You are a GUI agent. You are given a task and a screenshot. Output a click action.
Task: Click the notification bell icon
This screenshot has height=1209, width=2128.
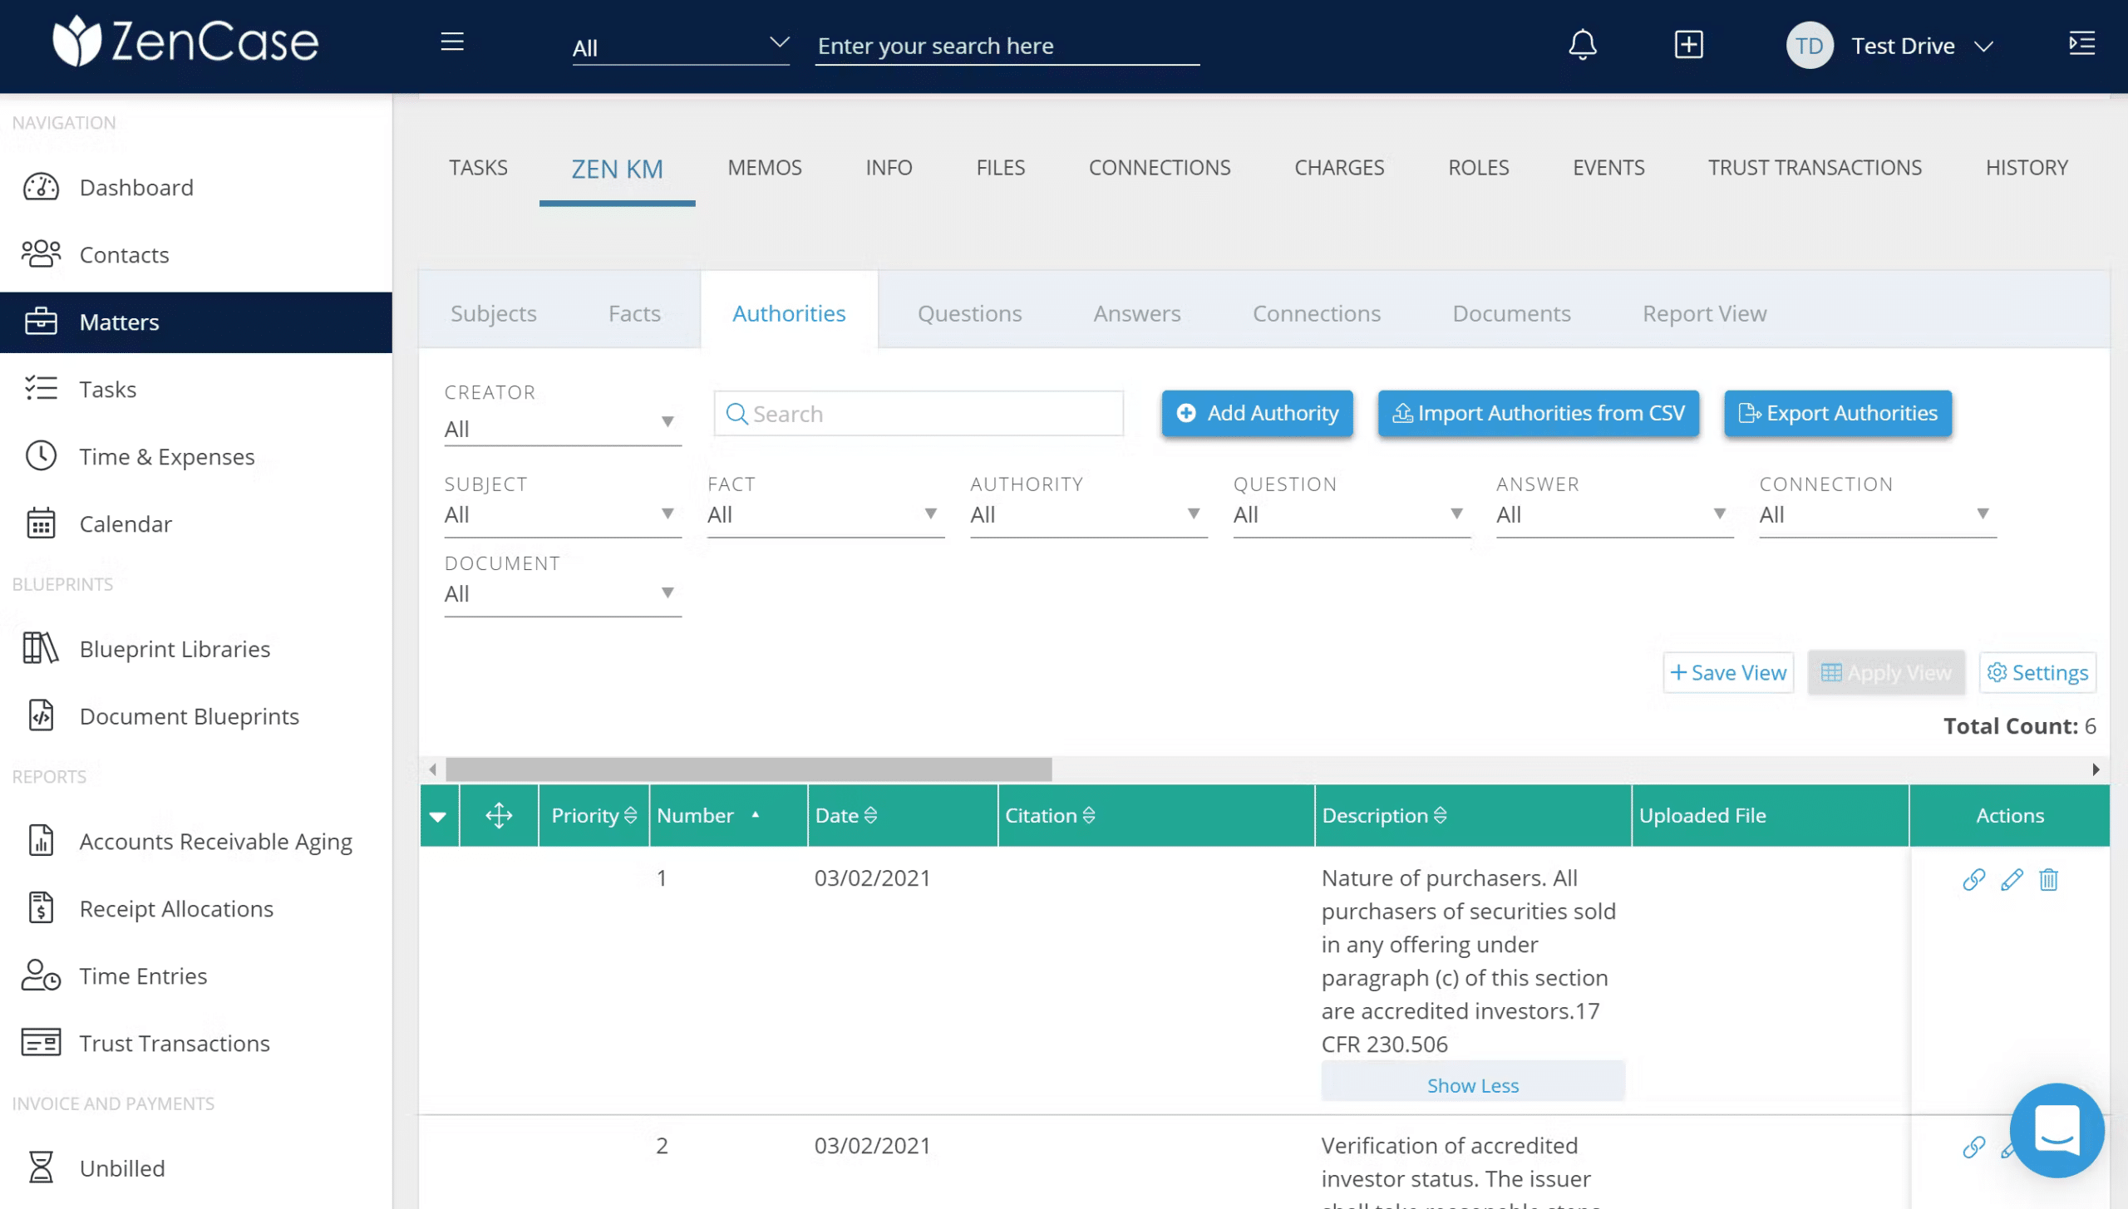pos(1582,45)
